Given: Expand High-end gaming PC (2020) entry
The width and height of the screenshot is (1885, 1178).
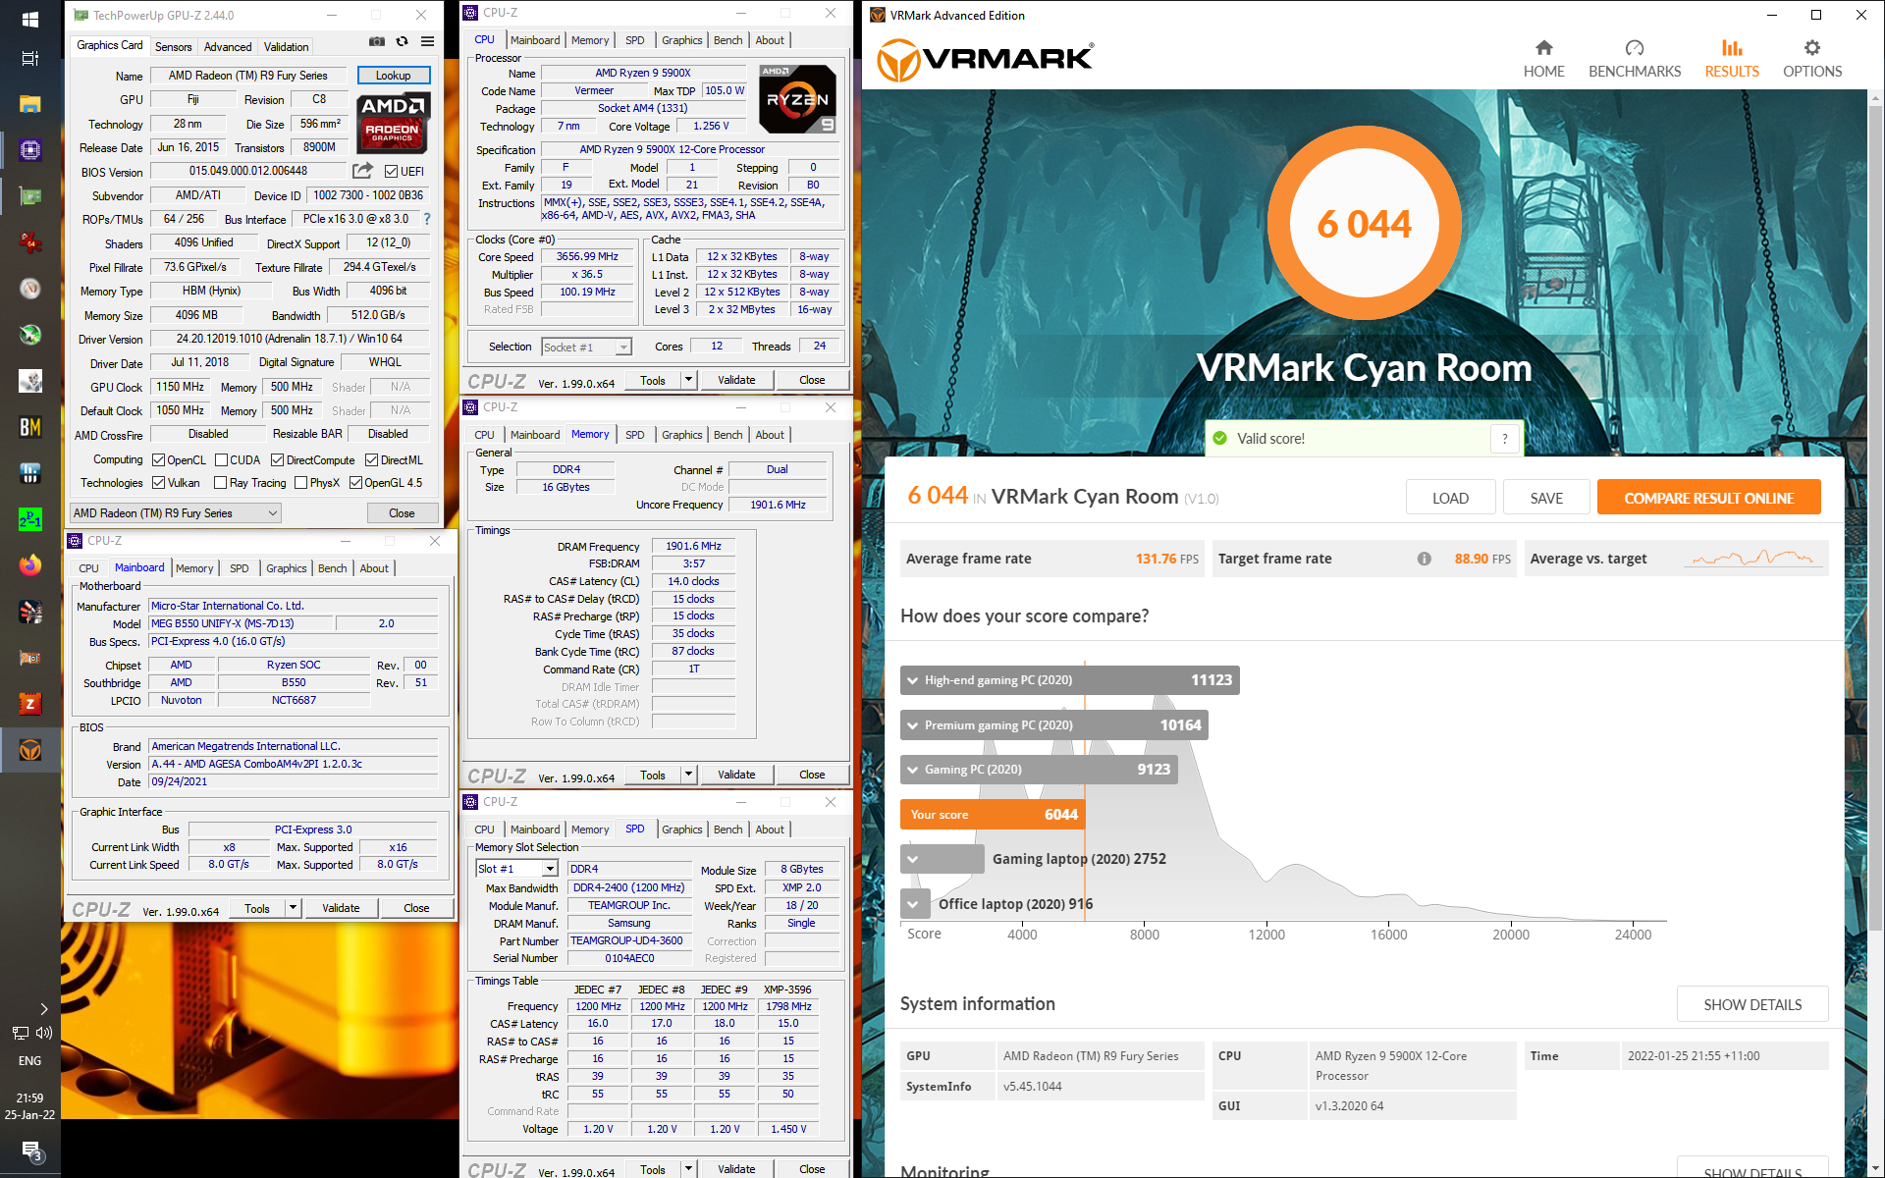Looking at the screenshot, I should click(x=1069, y=680).
